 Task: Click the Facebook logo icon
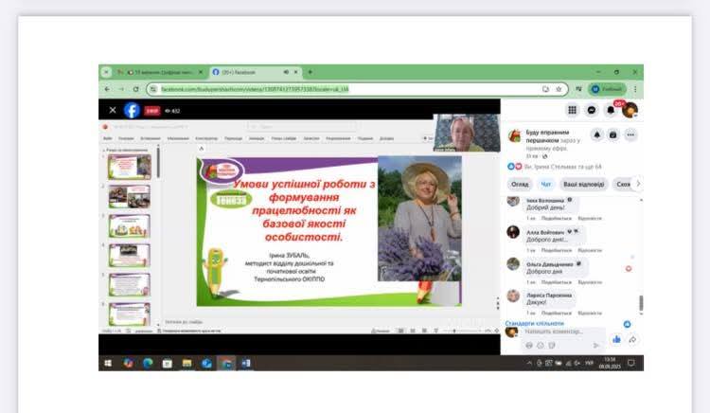pos(132,110)
